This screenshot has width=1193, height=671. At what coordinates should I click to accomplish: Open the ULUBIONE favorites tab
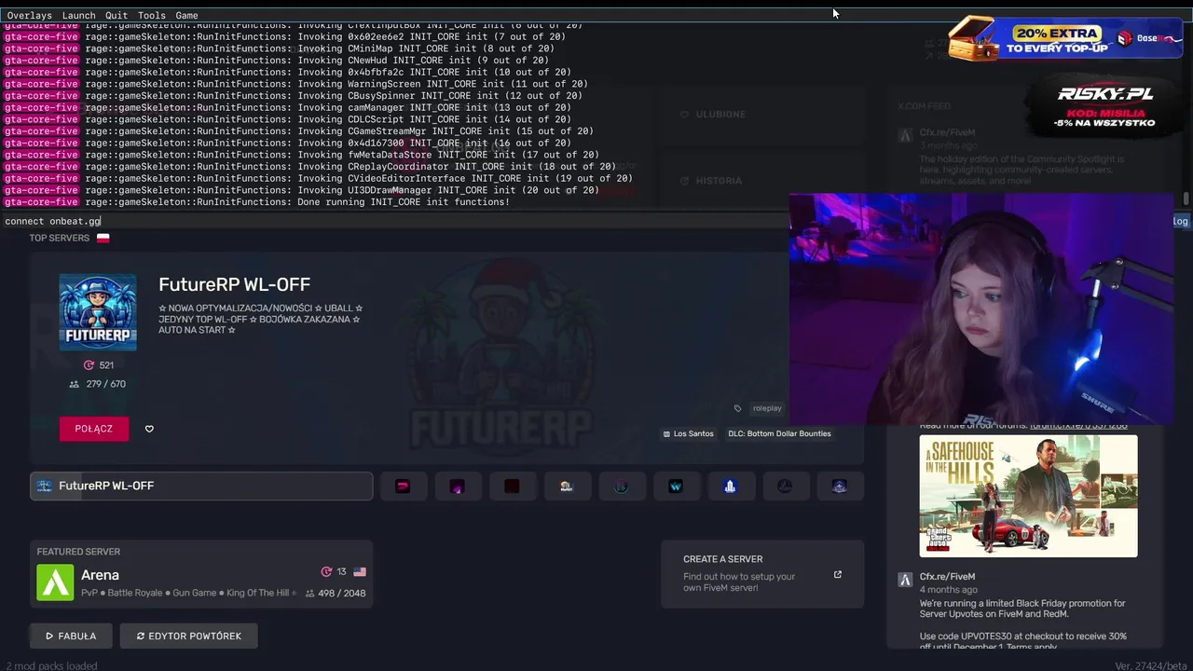tap(713, 115)
